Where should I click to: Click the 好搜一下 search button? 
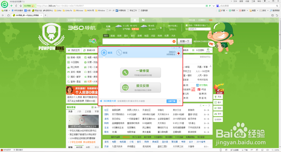[x=185, y=41]
